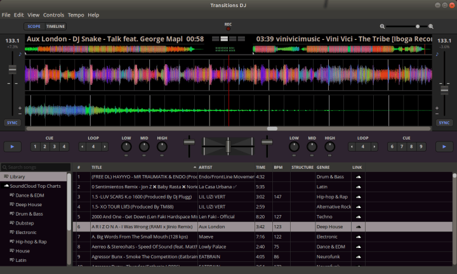Increase the right deck loop length arrow
Image resolution: width=457 pixels, height=274 pixels.
[x=373, y=147]
